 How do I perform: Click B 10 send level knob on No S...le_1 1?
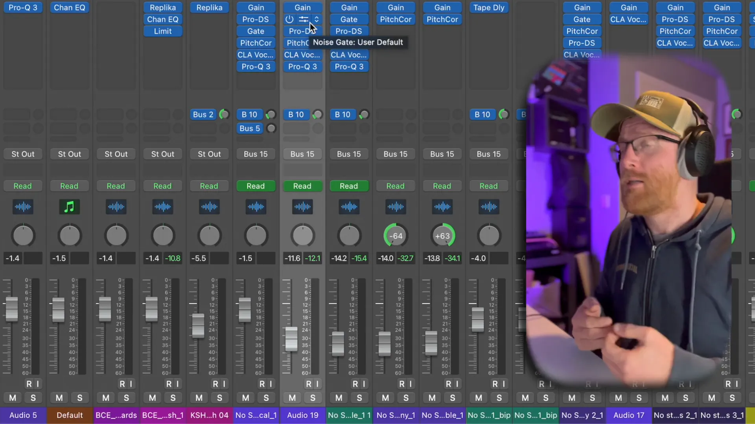pos(364,114)
